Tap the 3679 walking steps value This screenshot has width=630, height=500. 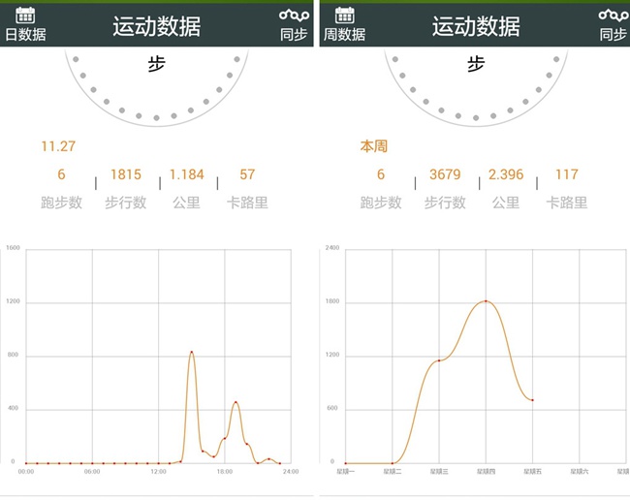pyautogui.click(x=445, y=175)
